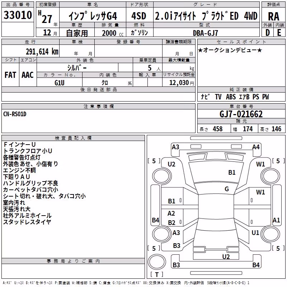Click the U2 mark on the trunk lid
The height and width of the screenshot is (287, 287).
pyautogui.click(x=226, y=257)
